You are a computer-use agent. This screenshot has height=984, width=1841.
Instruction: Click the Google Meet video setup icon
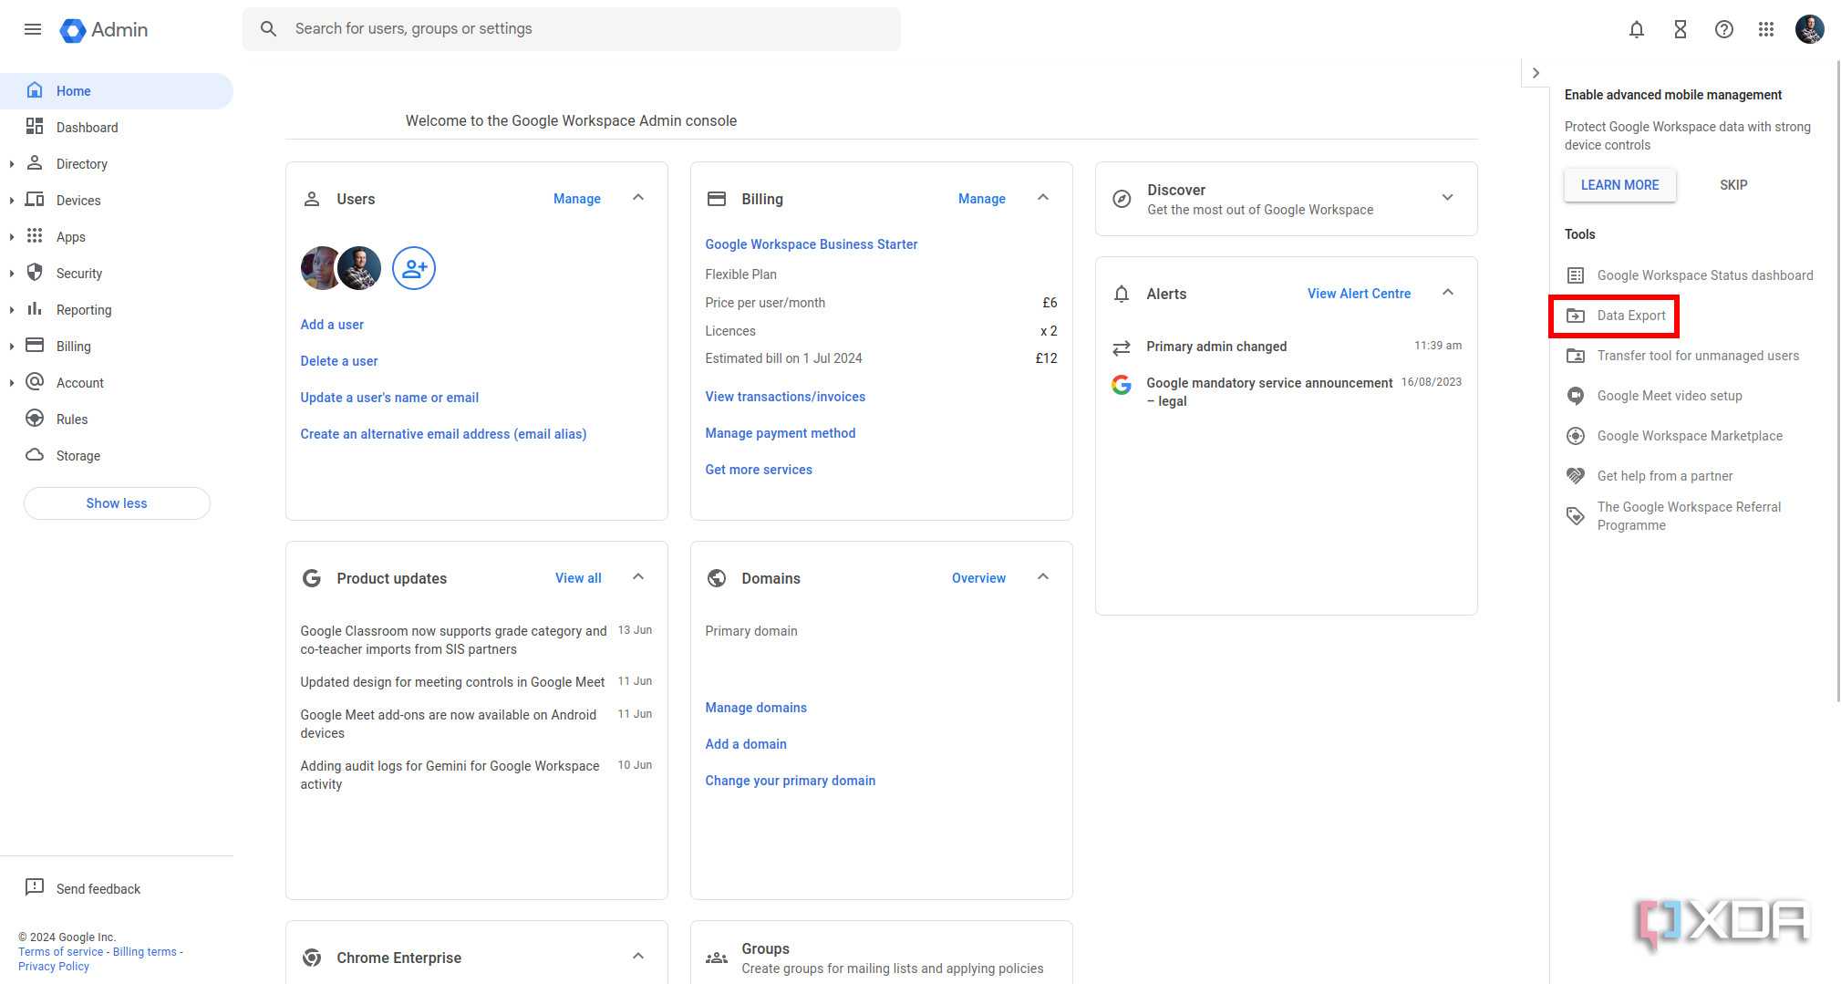pyautogui.click(x=1576, y=396)
